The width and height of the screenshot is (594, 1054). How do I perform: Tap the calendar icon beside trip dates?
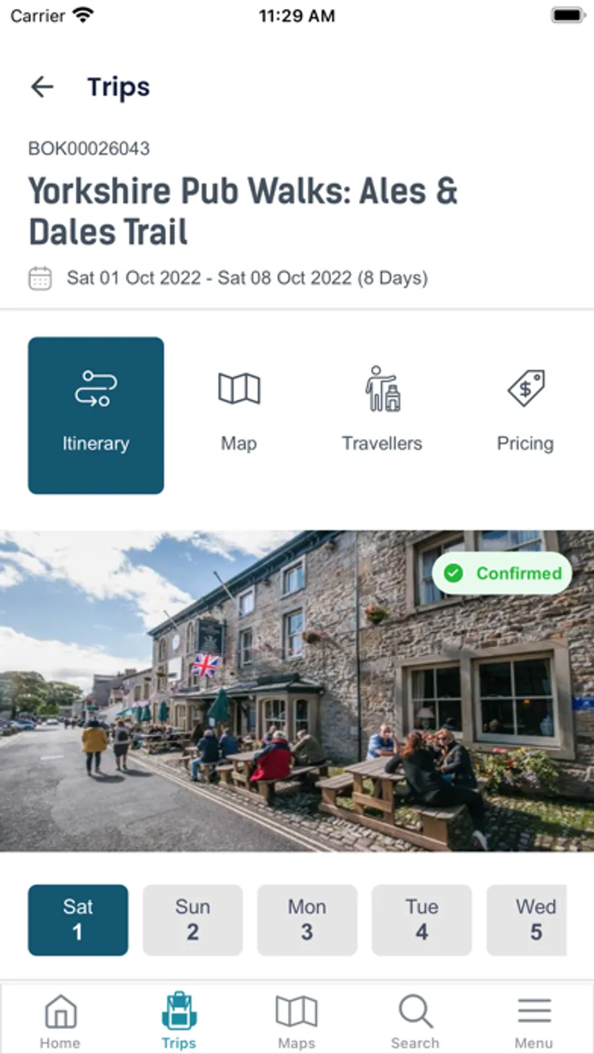pos(40,278)
